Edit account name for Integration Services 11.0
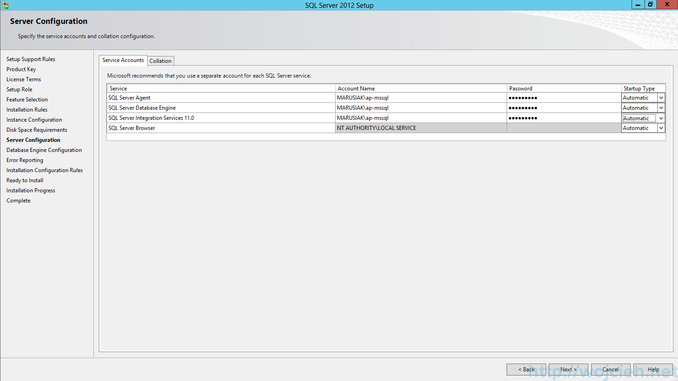 click(x=421, y=118)
